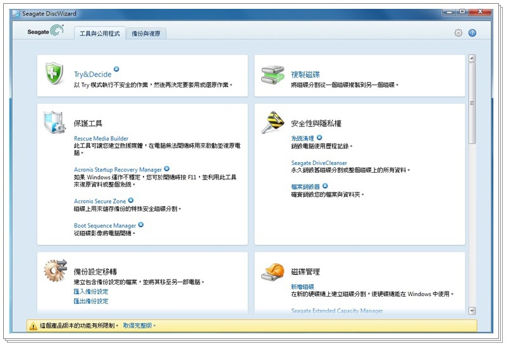Open Acronis Secure Zone link

click(100, 201)
